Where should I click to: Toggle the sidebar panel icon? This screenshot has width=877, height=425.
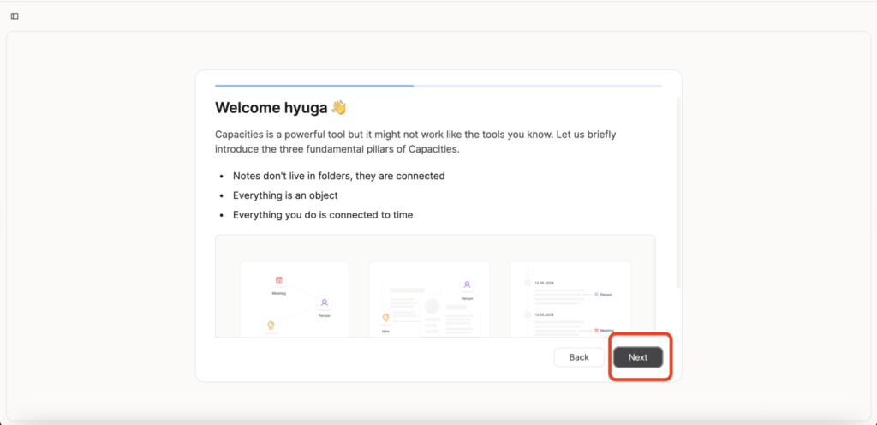(15, 16)
